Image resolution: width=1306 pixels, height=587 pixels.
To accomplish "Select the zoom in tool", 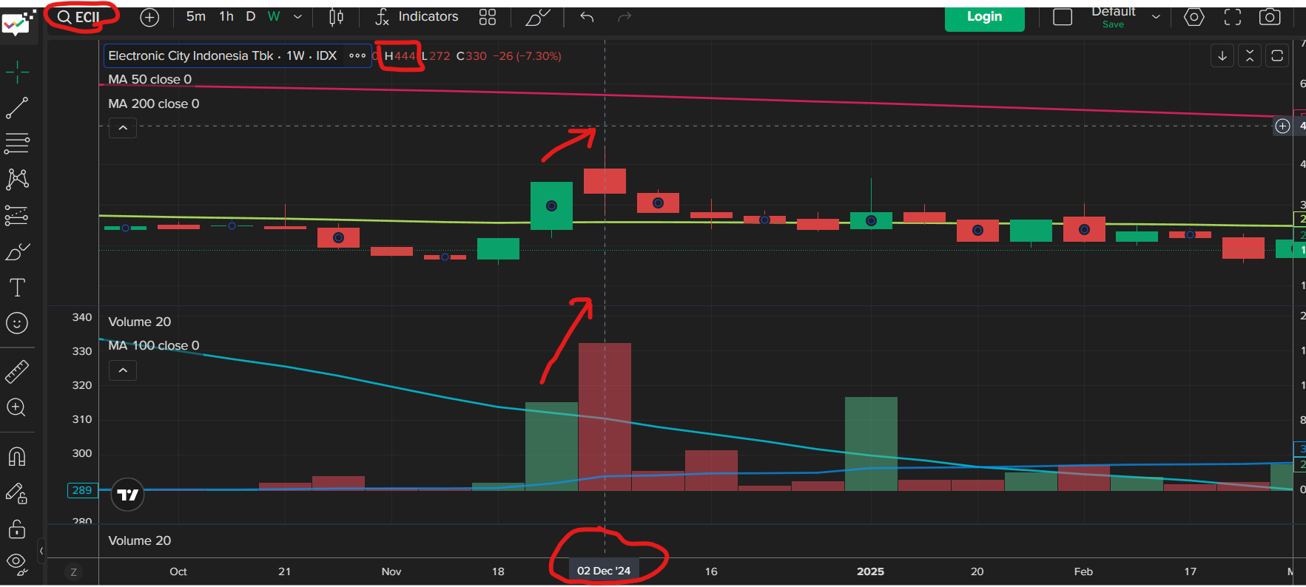I will 17,407.
